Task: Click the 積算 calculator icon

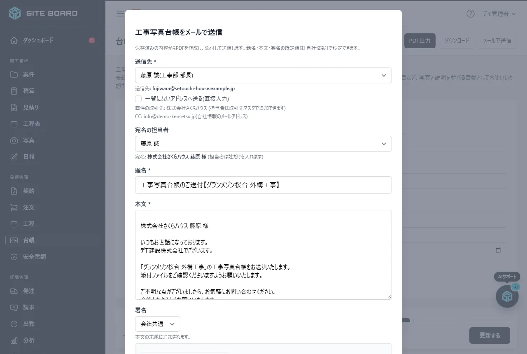Action: point(14,91)
